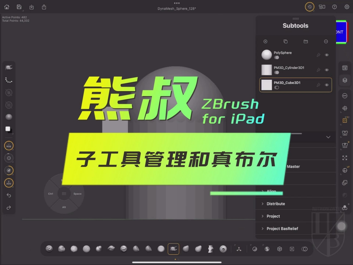Expand the Project section
Viewport: 353px width, 265px height.
[x=295, y=216]
